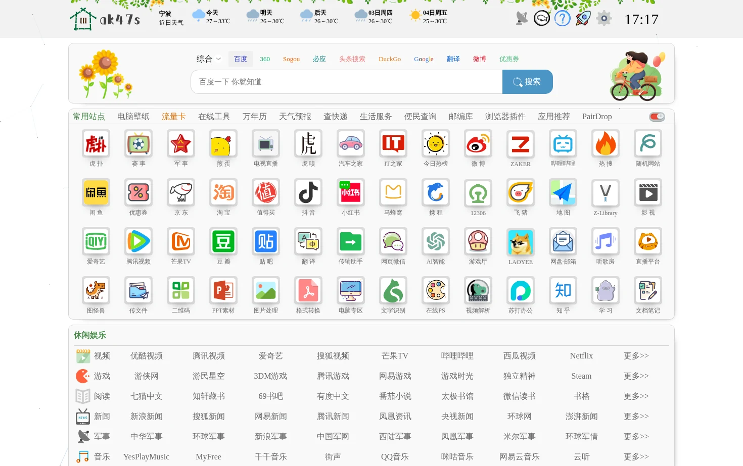Viewport: 743px width, 466px height.
Task: Expand 更多>> in the 军事 row
Action: point(636,437)
